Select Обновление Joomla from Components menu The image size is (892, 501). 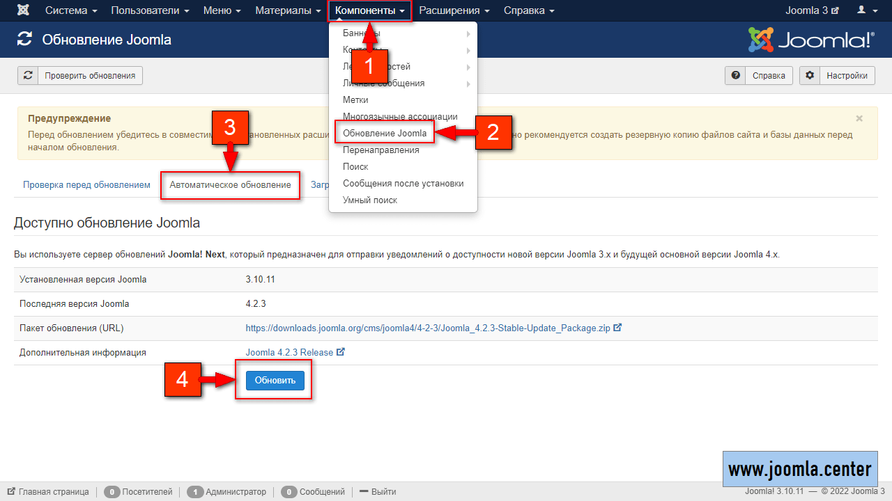[385, 133]
